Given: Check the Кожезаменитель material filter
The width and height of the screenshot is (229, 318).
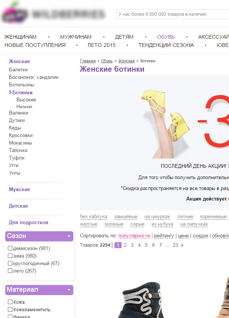Looking at the screenshot, I should (x=10, y=309).
